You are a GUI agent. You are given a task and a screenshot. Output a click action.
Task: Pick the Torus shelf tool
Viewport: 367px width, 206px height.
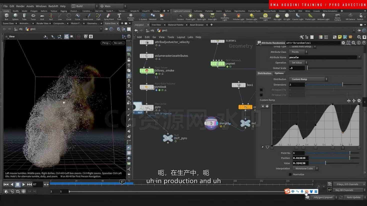coord(33,17)
